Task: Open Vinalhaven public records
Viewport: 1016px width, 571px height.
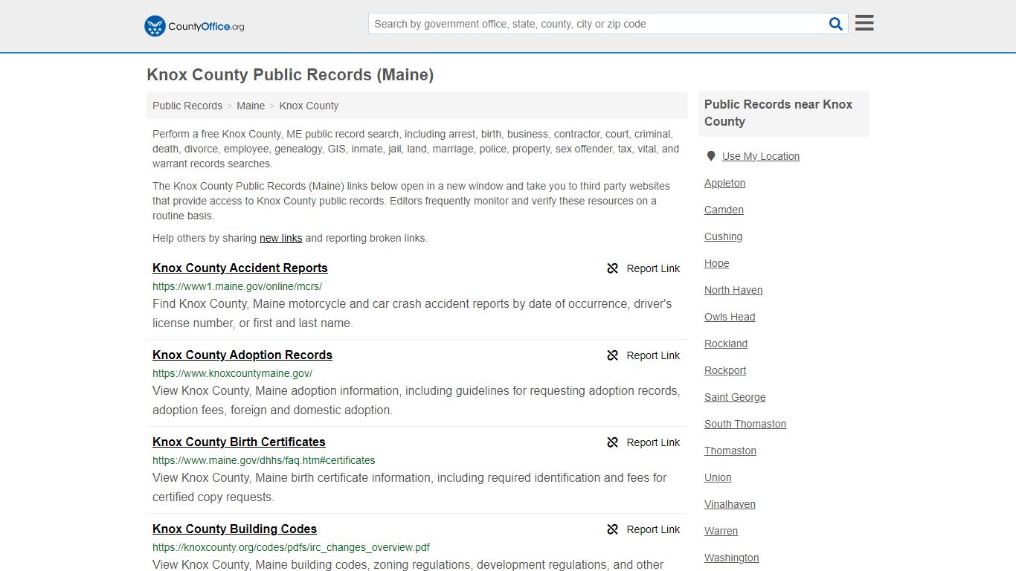Action: (730, 504)
